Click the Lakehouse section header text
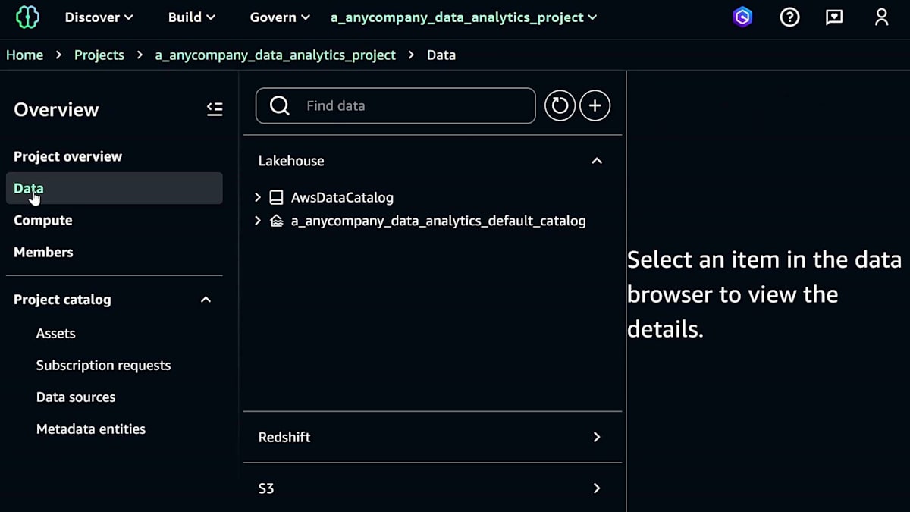 [x=291, y=161]
